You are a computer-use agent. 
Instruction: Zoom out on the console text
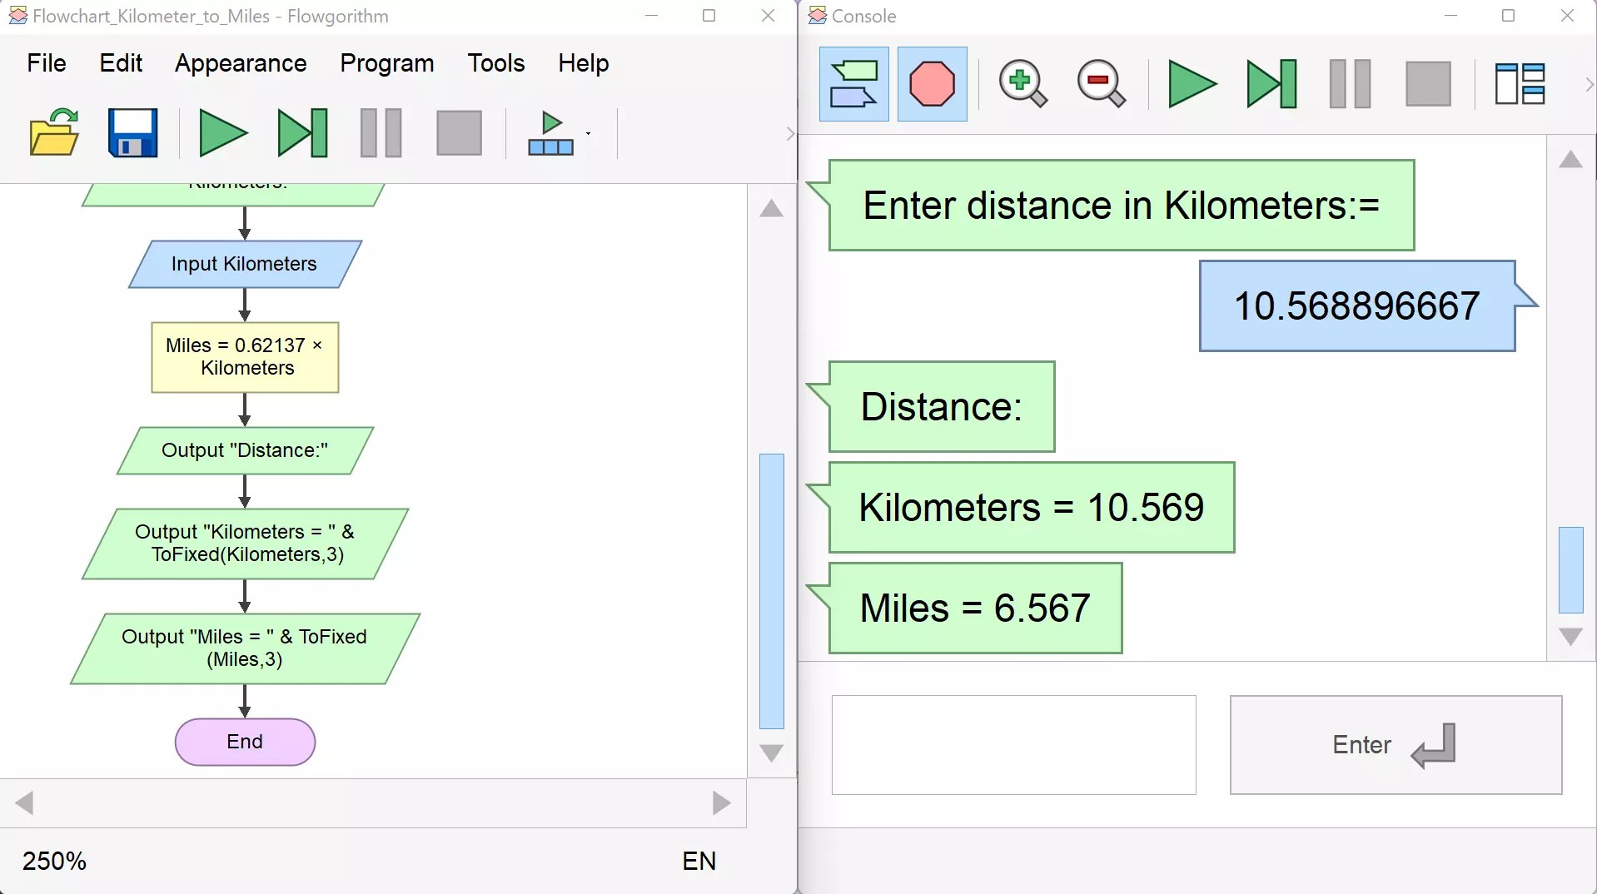coord(1100,83)
